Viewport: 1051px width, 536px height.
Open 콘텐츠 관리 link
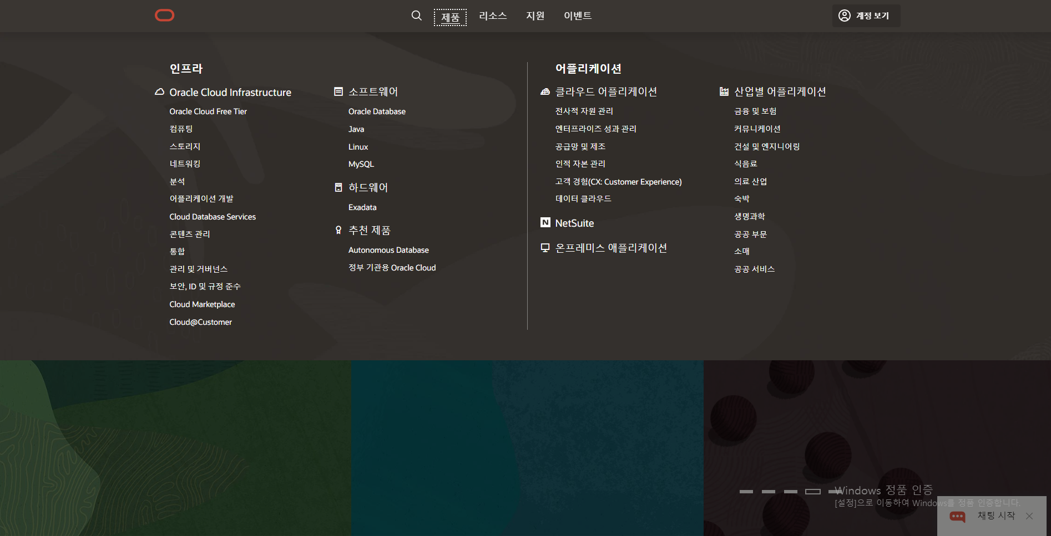[190, 234]
